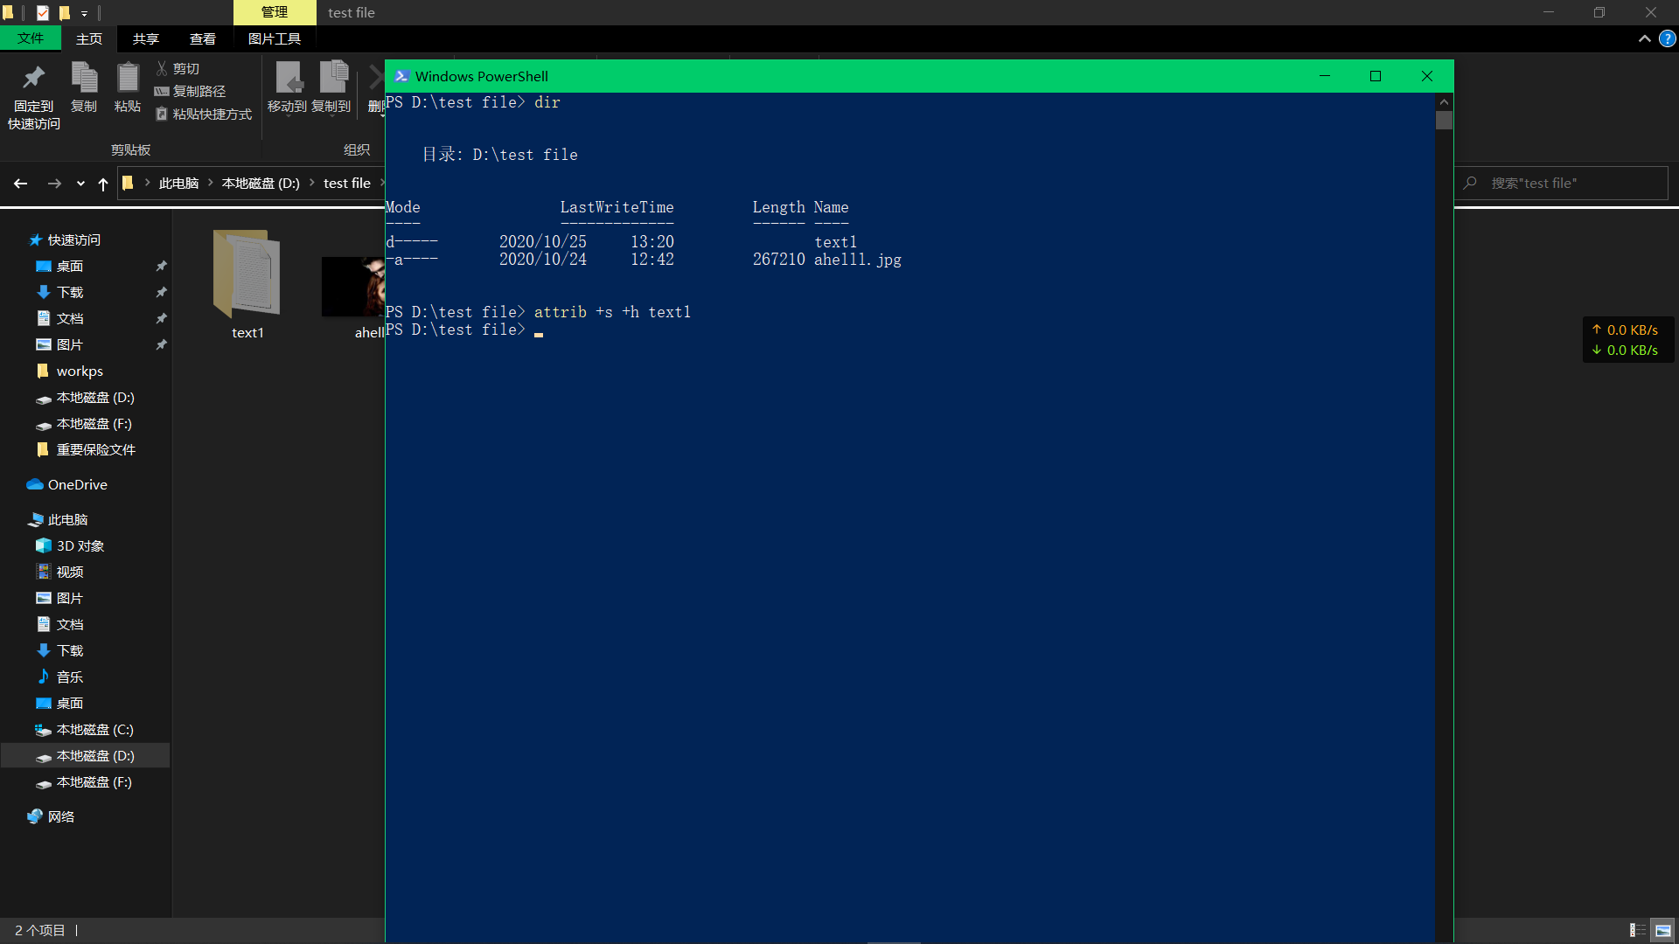Screen dimensions: 1679x944
Task: Collapse the ribbon with the chevron
Action: 1644,38
